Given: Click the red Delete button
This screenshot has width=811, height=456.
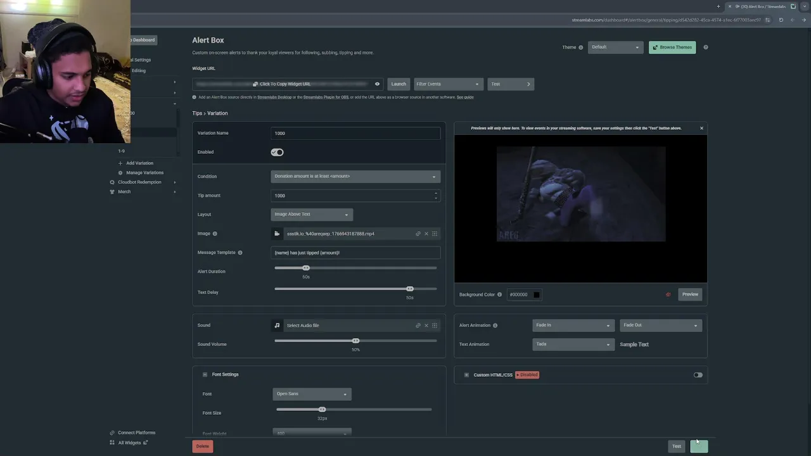Looking at the screenshot, I should pyautogui.click(x=202, y=446).
